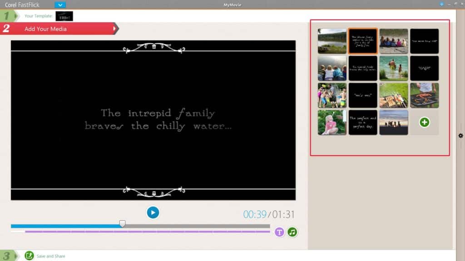Click the purple Edit Title icon
The height and width of the screenshot is (261, 465).
(x=279, y=232)
